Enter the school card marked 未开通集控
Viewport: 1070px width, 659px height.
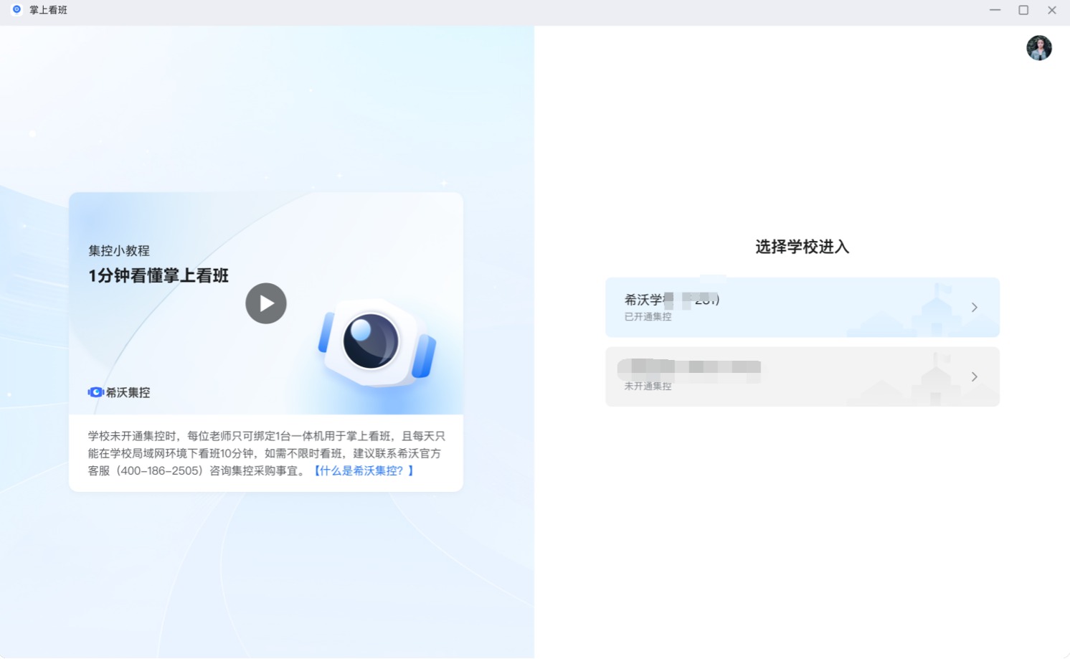tap(802, 376)
